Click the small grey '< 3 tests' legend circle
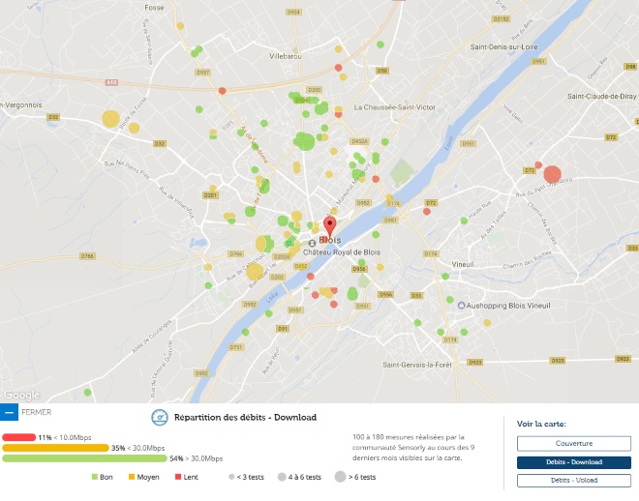Viewport: 639px width, 501px height. click(x=231, y=477)
